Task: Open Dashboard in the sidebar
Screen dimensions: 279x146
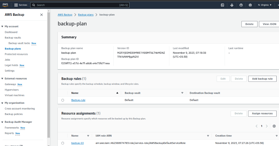Action: [11, 32]
